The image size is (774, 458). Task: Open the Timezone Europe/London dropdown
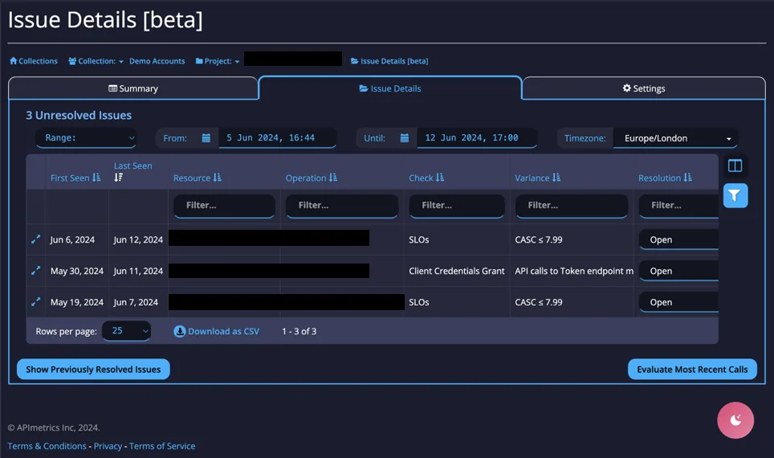coord(675,138)
